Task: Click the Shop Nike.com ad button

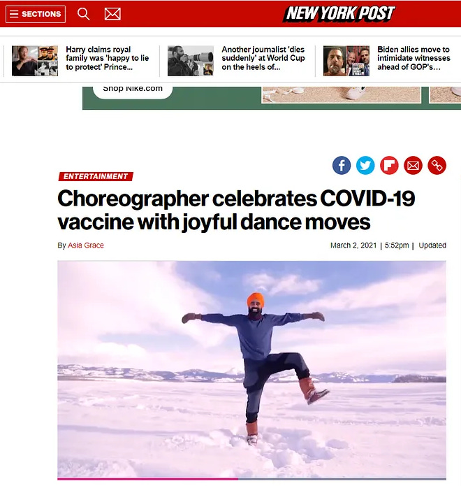Action: [x=133, y=90]
